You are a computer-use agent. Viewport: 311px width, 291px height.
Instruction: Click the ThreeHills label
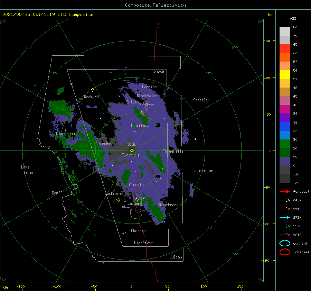point(173,151)
